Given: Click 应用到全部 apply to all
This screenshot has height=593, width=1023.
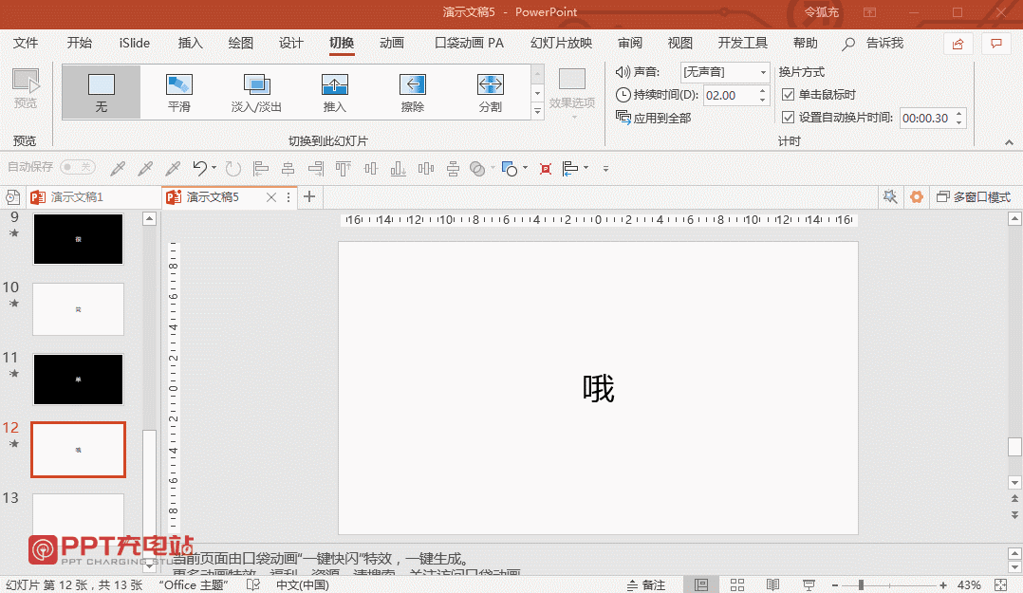Looking at the screenshot, I should tap(653, 118).
